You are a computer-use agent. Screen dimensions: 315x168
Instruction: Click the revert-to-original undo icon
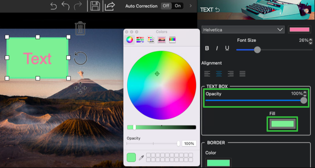pyautogui.click(x=53, y=6)
